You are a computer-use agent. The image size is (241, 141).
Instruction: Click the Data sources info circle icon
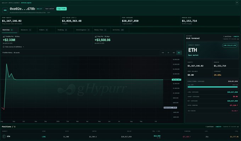[x=4, y=47]
